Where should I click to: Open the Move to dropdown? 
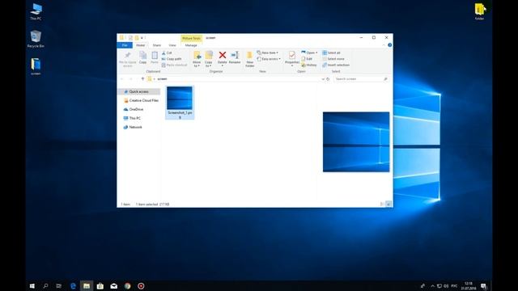click(x=197, y=59)
